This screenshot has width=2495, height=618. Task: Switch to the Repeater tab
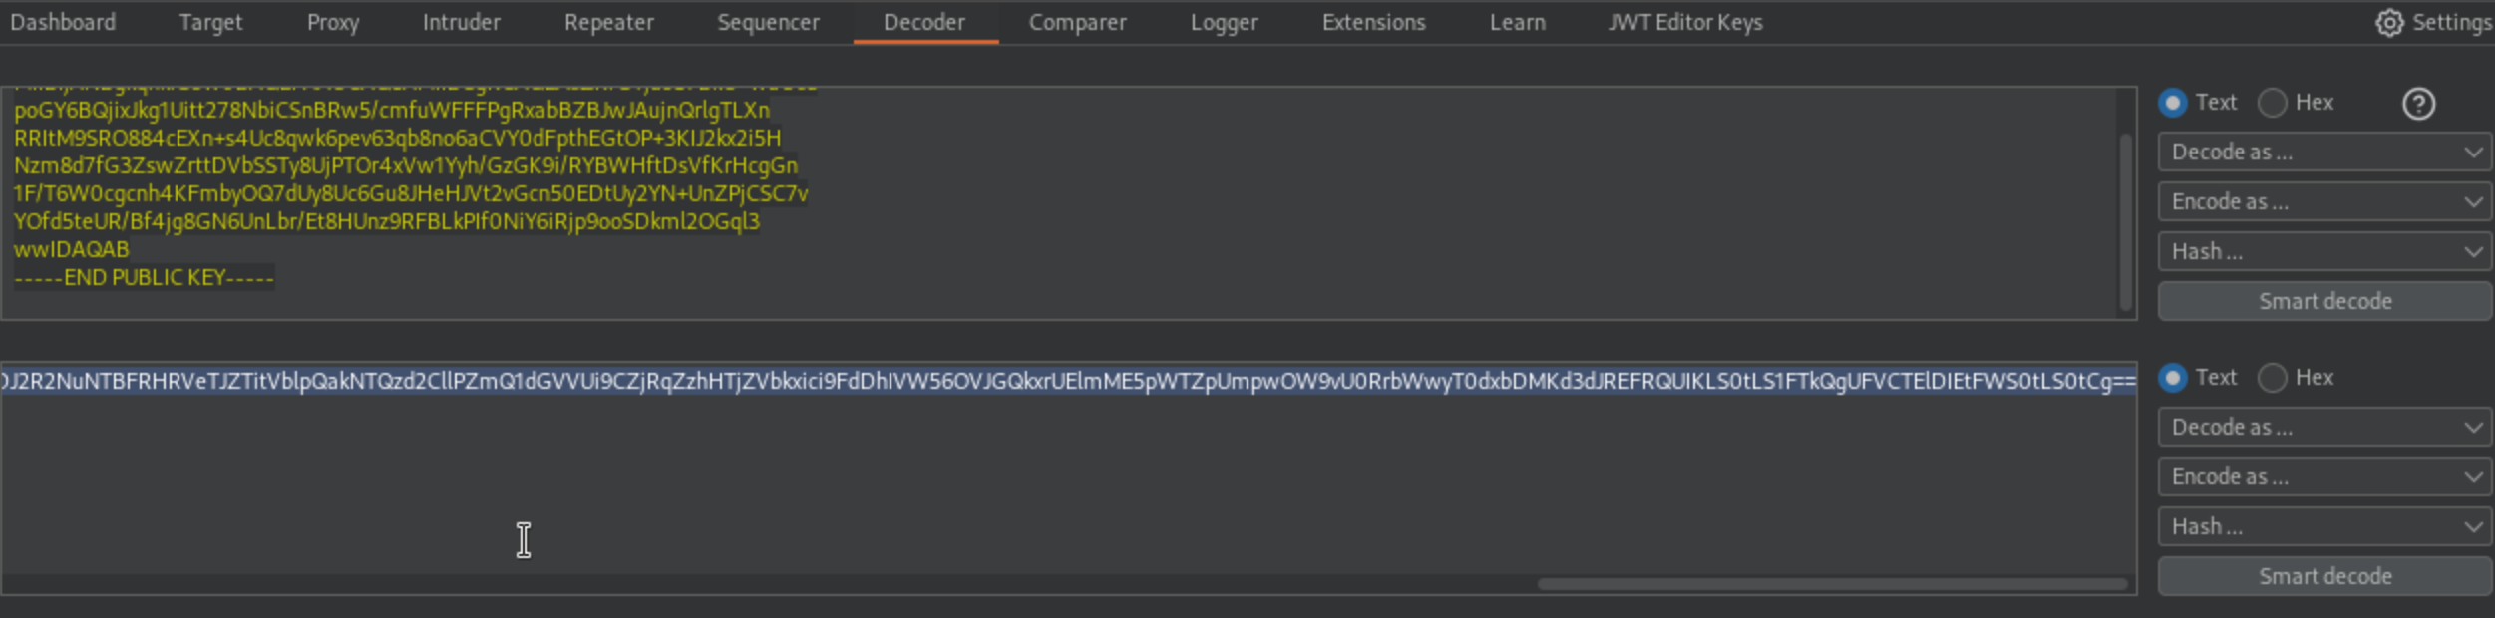[608, 22]
